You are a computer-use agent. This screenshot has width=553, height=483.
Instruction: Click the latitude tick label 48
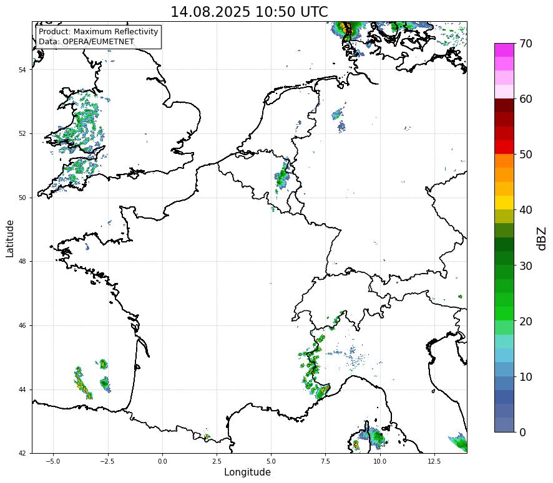[x=22, y=262]
